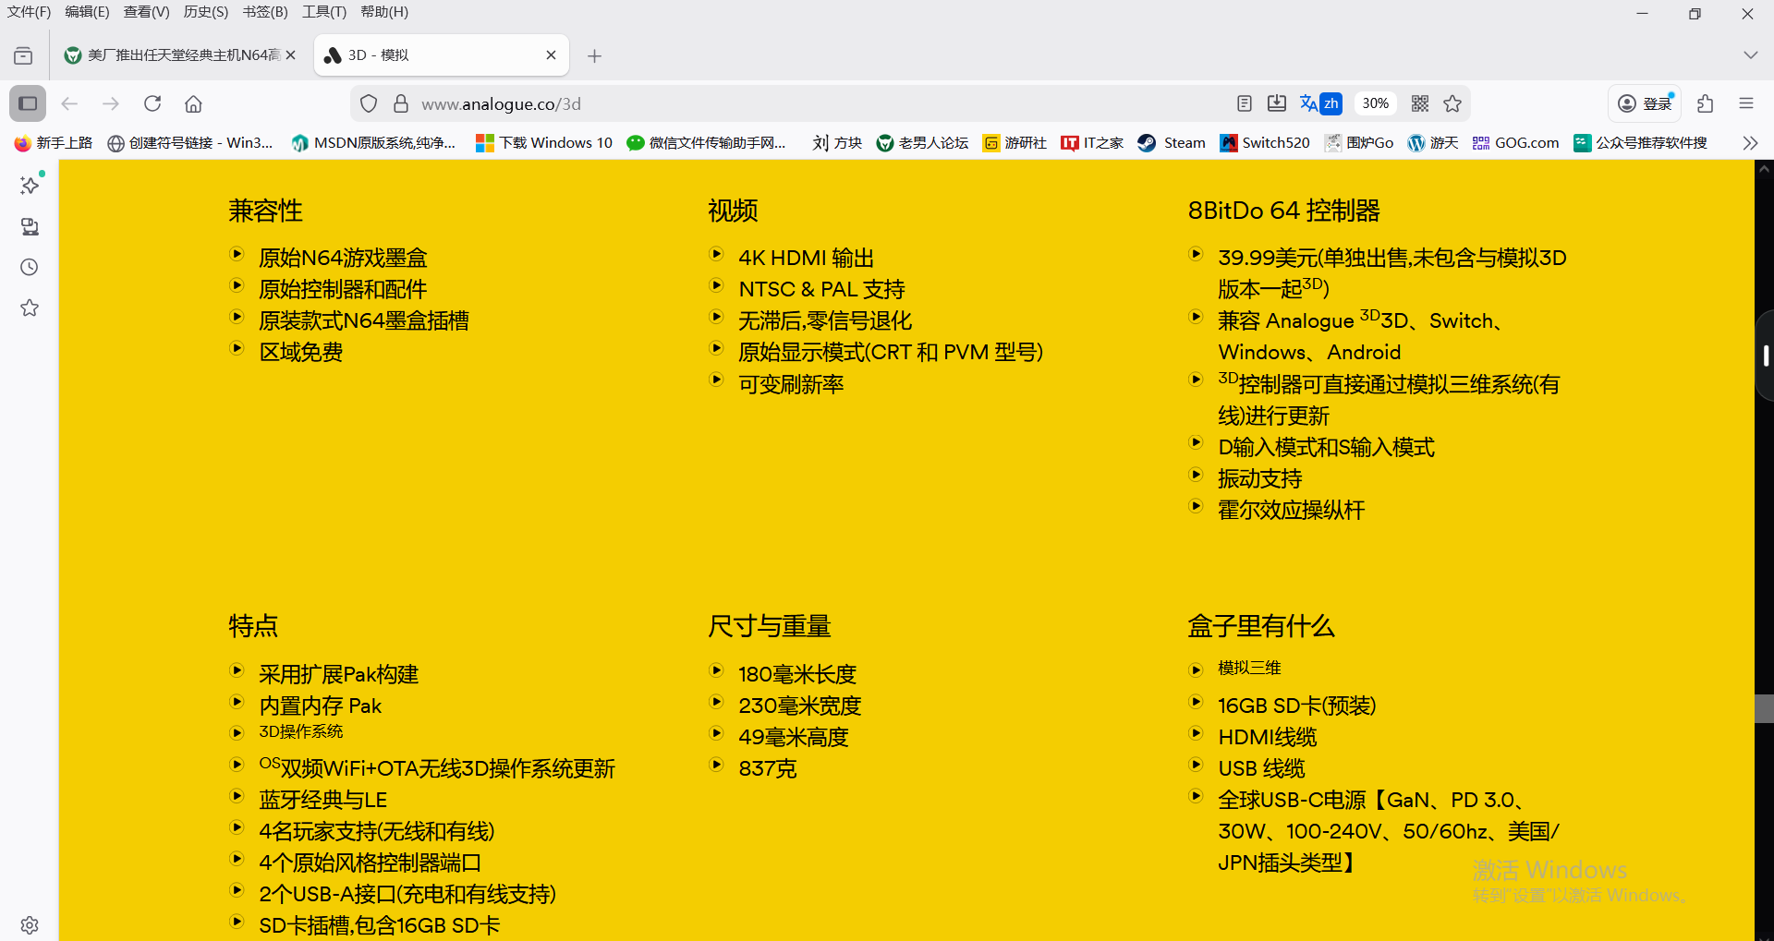The width and height of the screenshot is (1774, 941).
Task: Open the Steam bookmark
Action: click(1172, 142)
